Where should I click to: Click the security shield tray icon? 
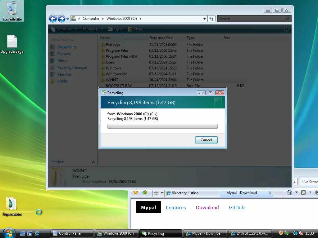pos(281,233)
